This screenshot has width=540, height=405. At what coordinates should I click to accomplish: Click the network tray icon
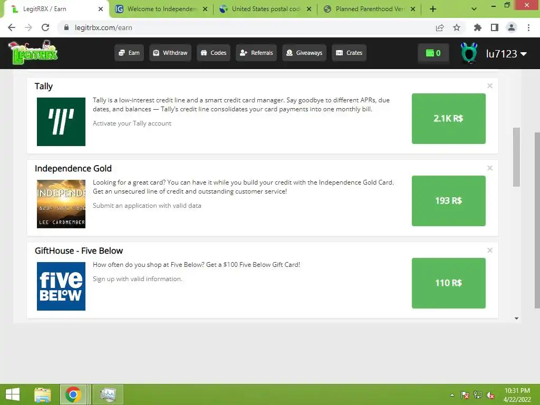478,395
